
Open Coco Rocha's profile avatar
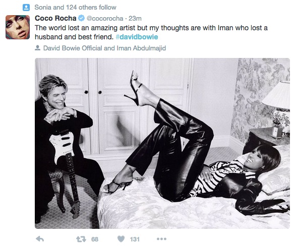click(x=18, y=27)
